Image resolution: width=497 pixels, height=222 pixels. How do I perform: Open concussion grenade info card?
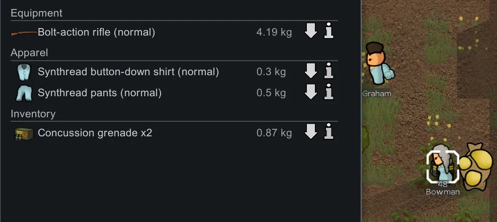pyautogui.click(x=329, y=133)
